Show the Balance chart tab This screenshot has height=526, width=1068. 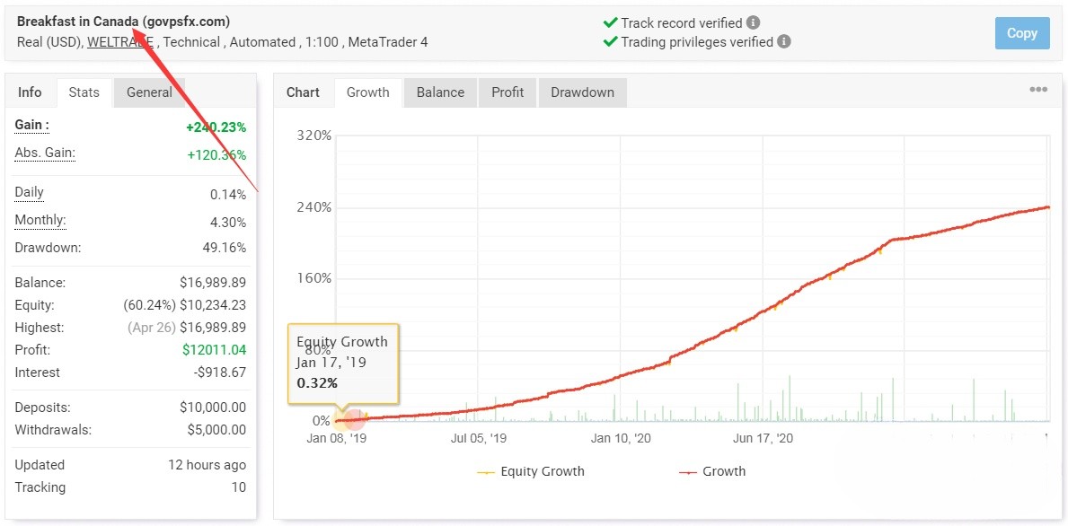coord(440,92)
